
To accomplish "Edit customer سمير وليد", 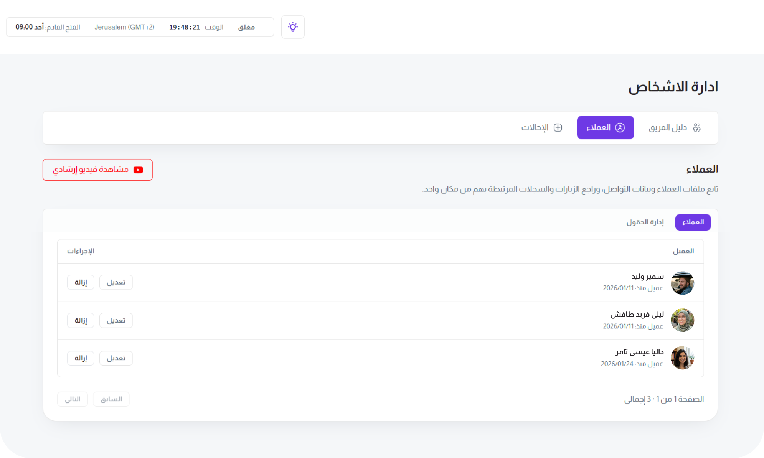I will coord(116,282).
